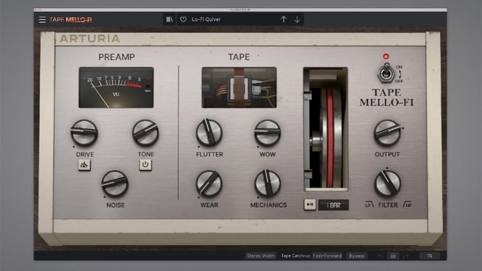Click the HP filter symbol

(x=407, y=205)
